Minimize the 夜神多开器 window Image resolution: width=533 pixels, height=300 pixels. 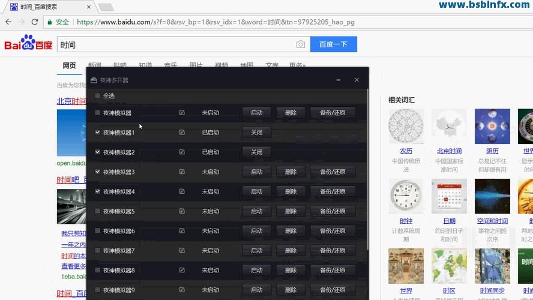pyautogui.click(x=338, y=80)
